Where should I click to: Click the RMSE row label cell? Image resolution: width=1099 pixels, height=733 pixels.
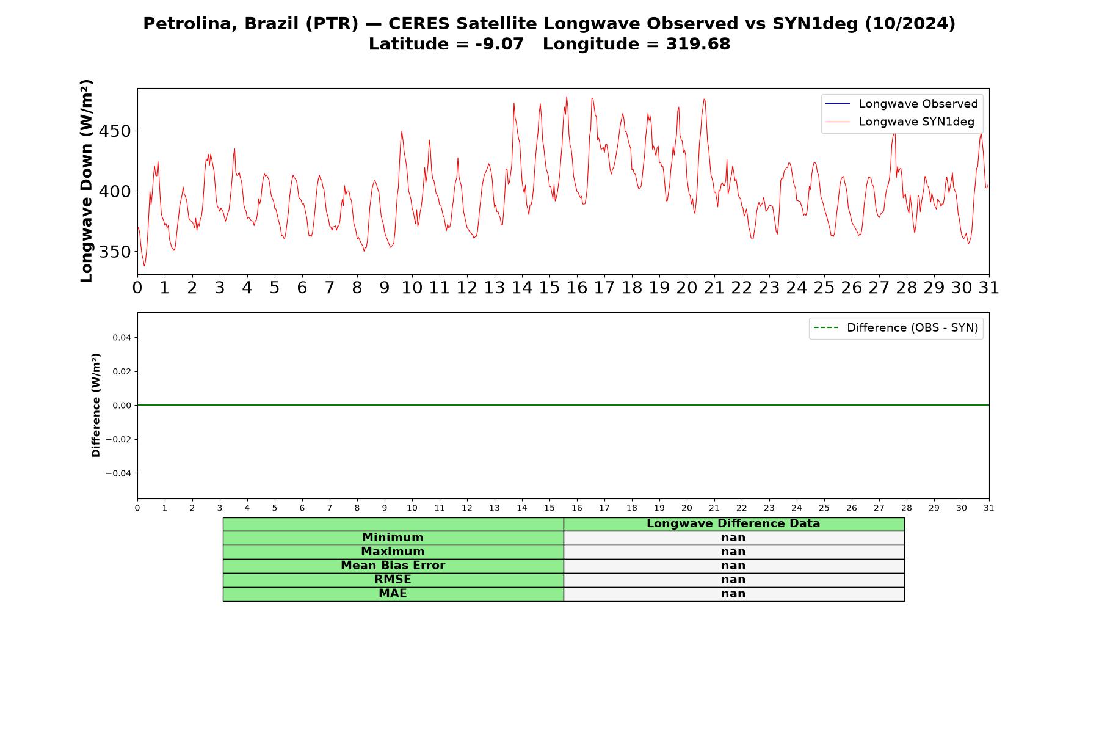[393, 580]
